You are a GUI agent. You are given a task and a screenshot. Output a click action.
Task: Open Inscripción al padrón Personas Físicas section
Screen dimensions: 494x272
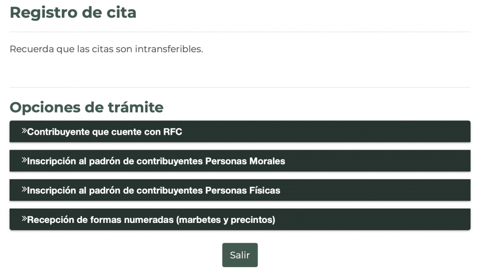coord(240,190)
